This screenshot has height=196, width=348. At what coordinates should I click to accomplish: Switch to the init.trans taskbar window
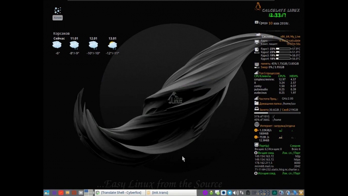point(158,193)
